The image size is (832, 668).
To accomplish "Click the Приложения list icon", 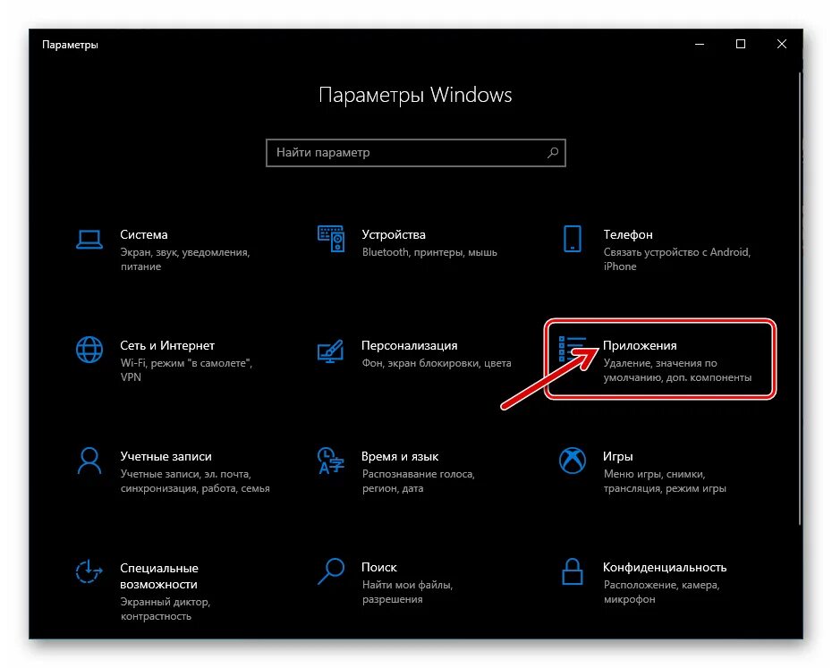I will pos(572,349).
